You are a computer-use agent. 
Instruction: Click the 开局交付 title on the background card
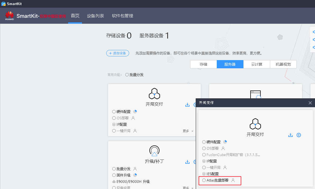pyautogui.click(x=154, y=104)
